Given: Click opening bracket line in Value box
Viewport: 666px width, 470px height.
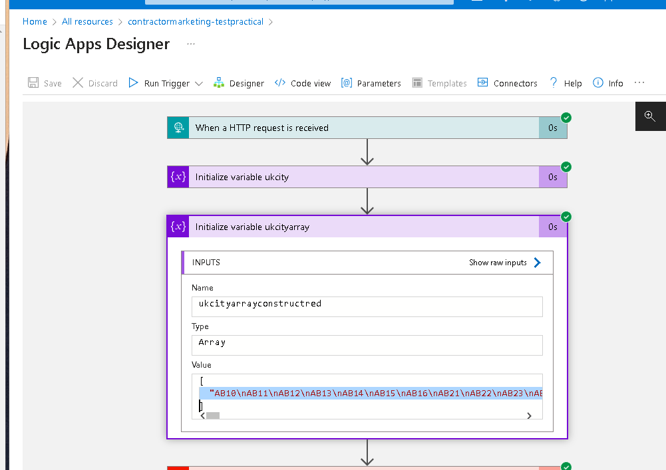Looking at the screenshot, I should 202,381.
